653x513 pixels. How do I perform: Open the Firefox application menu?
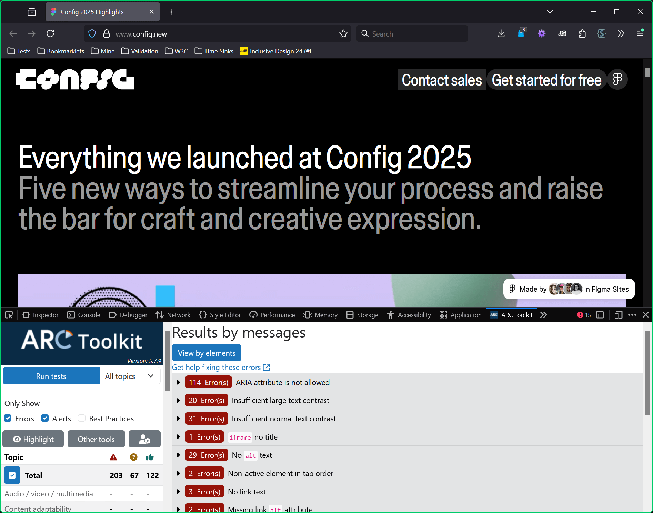(x=640, y=33)
